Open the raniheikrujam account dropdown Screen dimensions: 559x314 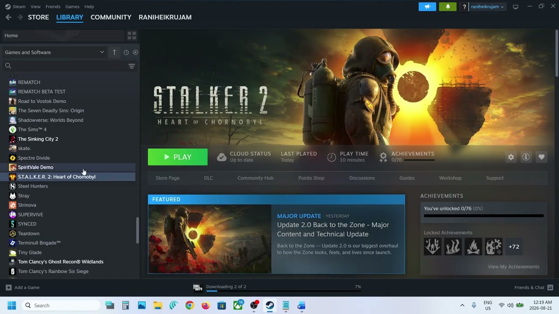[487, 7]
